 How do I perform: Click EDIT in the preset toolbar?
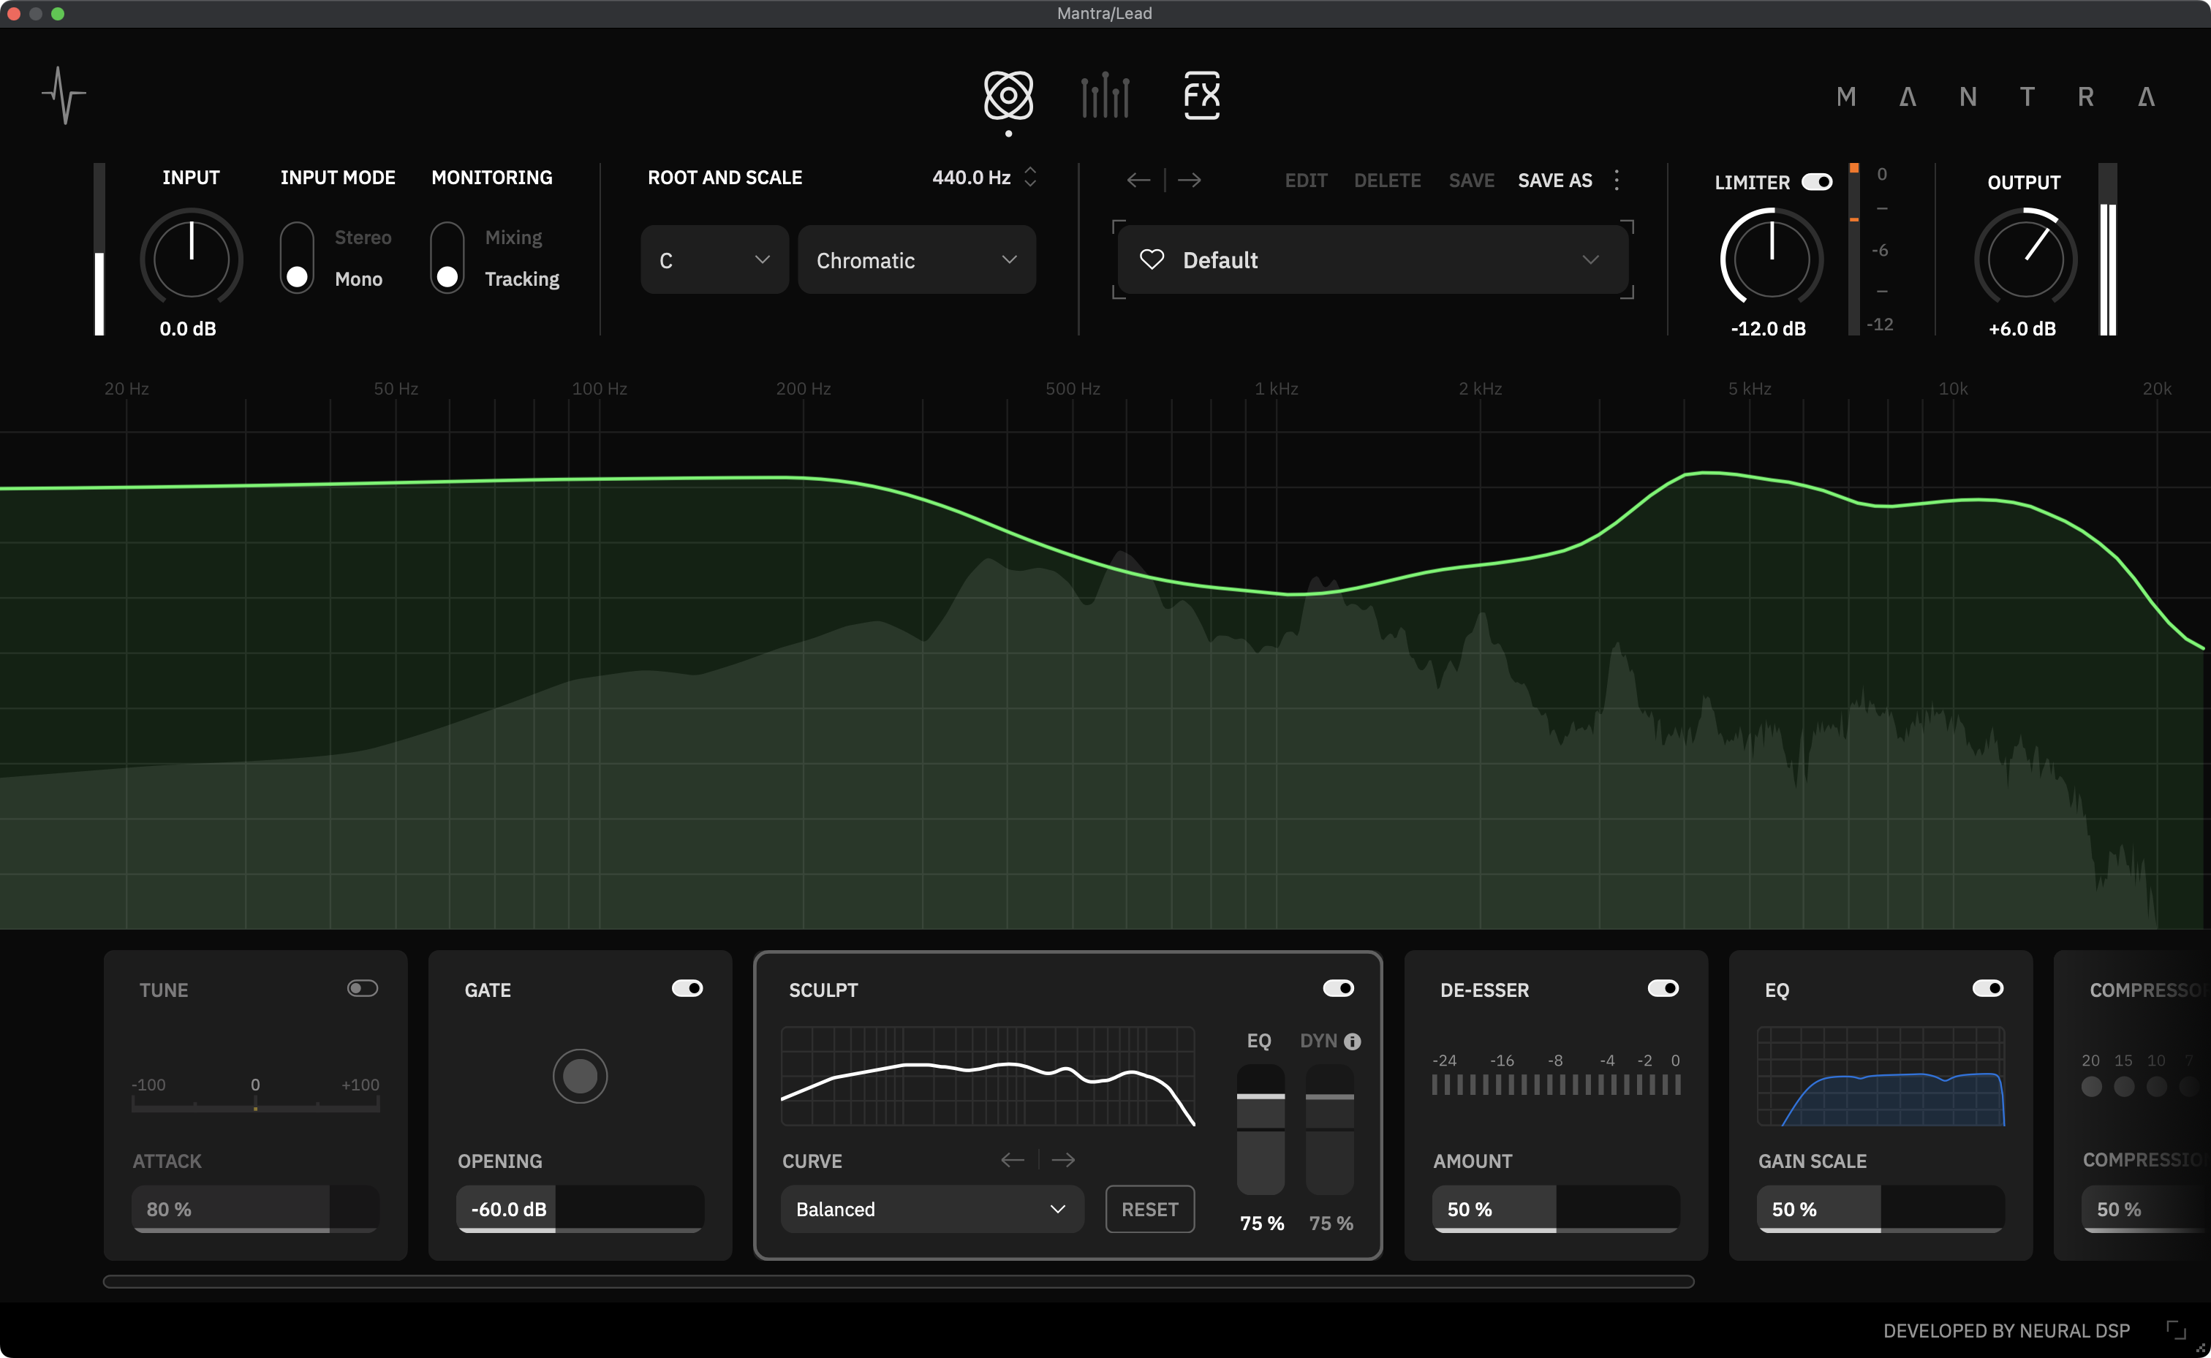click(x=1305, y=180)
